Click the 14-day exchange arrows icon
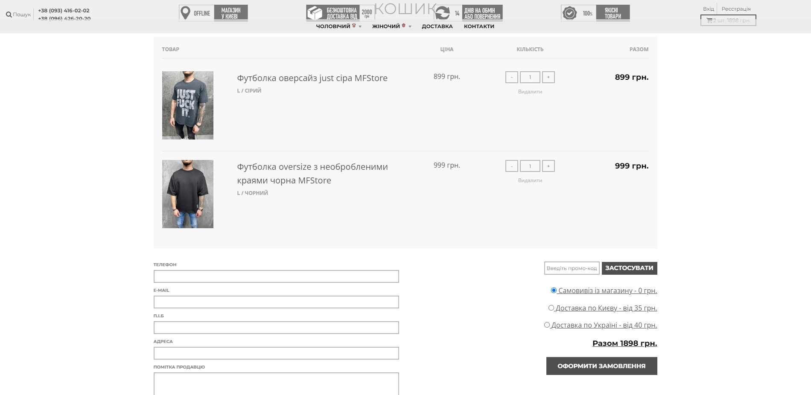This screenshot has height=395, width=811. click(x=443, y=13)
